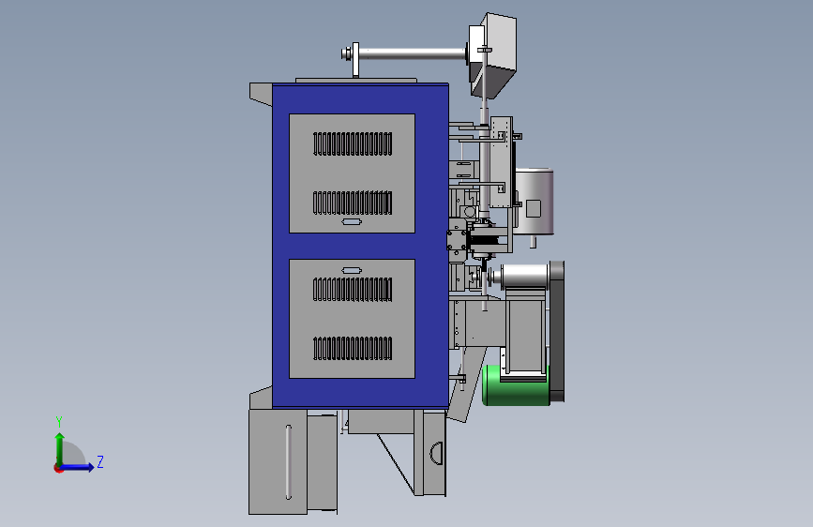Select the lower gray vented door panel

coord(352,319)
